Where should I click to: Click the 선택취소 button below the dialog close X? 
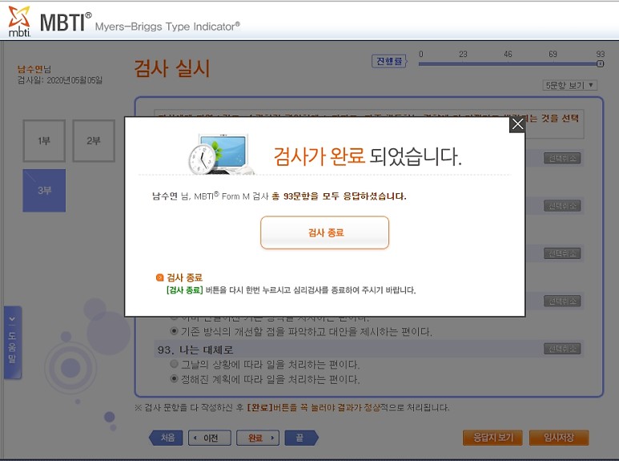pos(562,158)
